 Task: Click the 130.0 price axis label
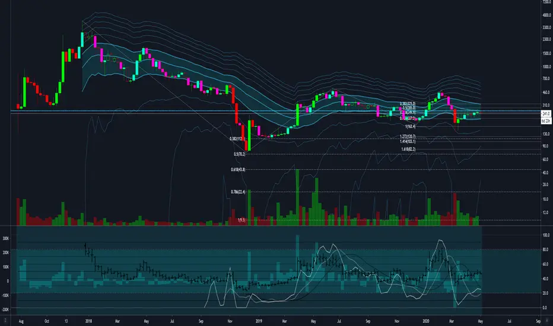click(x=546, y=135)
